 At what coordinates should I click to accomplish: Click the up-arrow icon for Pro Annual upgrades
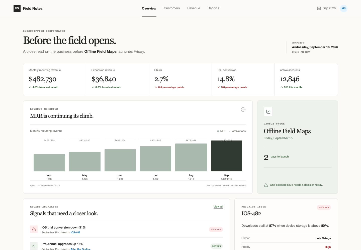[x=34, y=246]
